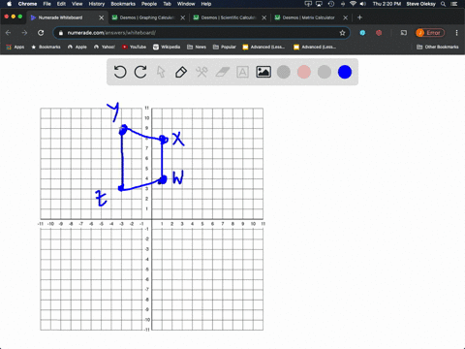Open the History menu
465x349 pixels.
(97, 4)
